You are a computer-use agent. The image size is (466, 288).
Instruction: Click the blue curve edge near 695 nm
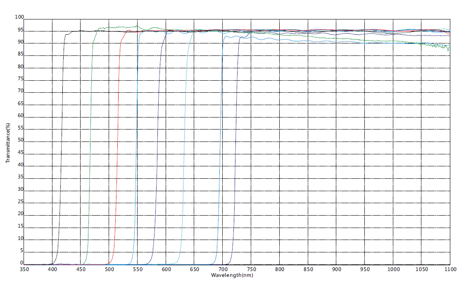coord(221,141)
